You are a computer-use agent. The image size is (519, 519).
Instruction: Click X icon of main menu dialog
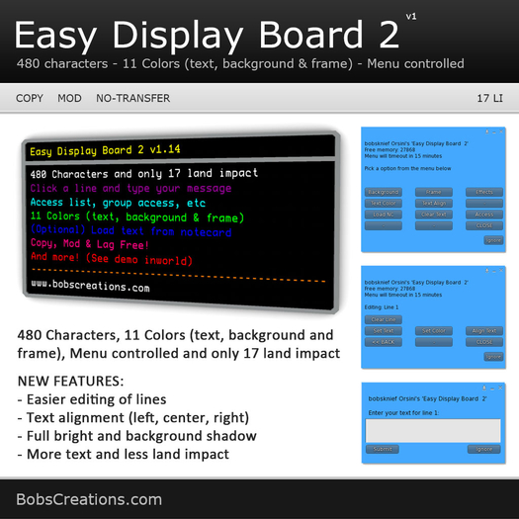[501, 131]
